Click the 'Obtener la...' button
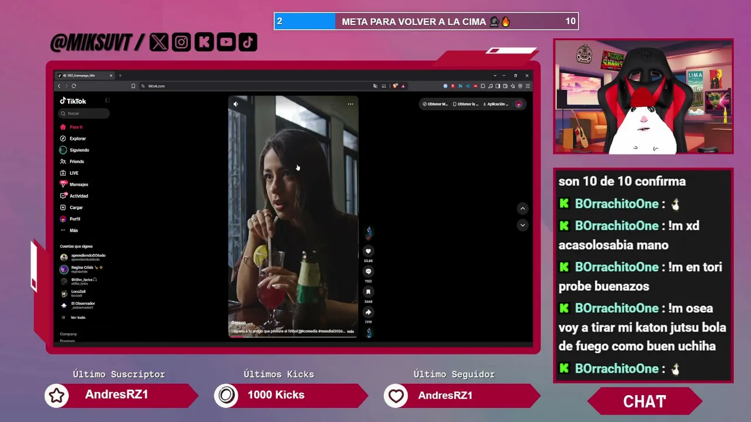Image resolution: width=751 pixels, height=422 pixels. tap(466, 104)
